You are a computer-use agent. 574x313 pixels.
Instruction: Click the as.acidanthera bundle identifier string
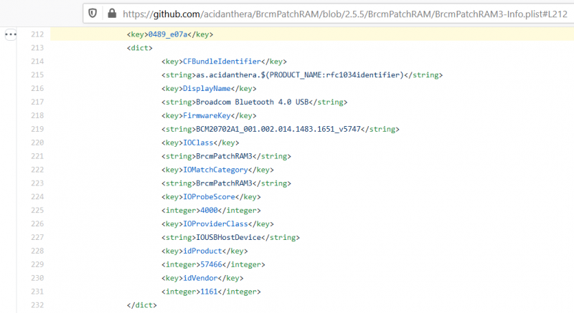(300, 75)
